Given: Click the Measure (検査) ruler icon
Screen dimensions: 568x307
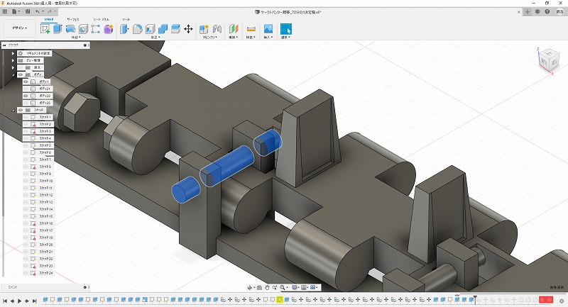Looking at the screenshot, I should coord(251,29).
